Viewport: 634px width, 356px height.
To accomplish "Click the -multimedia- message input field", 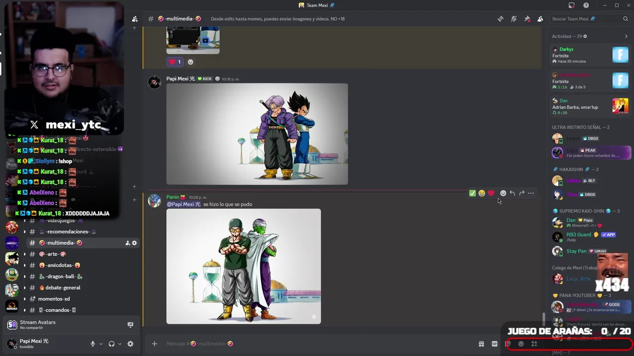I will (x=317, y=344).
